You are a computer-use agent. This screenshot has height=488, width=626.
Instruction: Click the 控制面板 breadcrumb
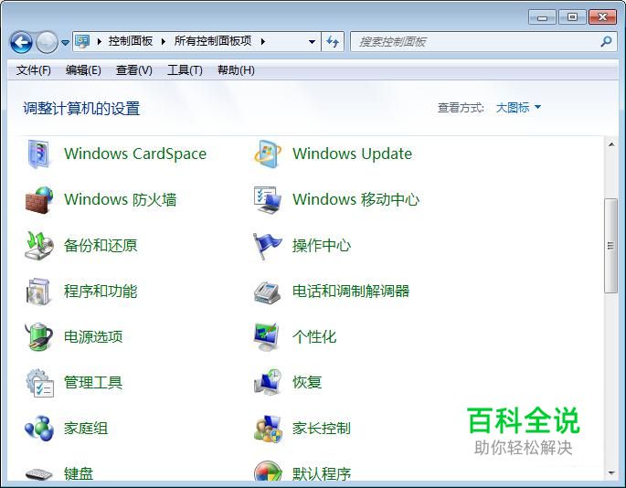[131, 41]
